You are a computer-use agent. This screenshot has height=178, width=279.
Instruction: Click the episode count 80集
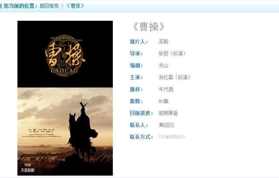click(x=163, y=101)
